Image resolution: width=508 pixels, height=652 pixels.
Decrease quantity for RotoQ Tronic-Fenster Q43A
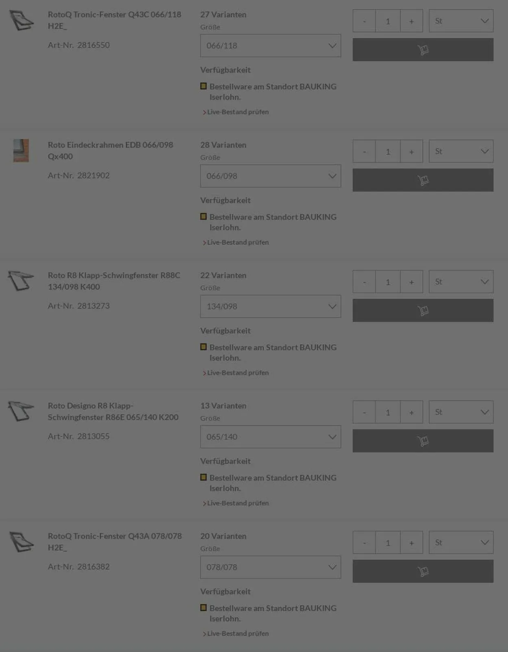[364, 542]
